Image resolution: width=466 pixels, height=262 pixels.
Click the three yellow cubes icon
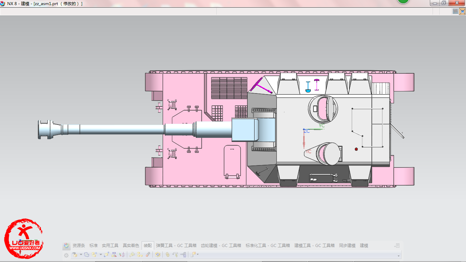140,254
